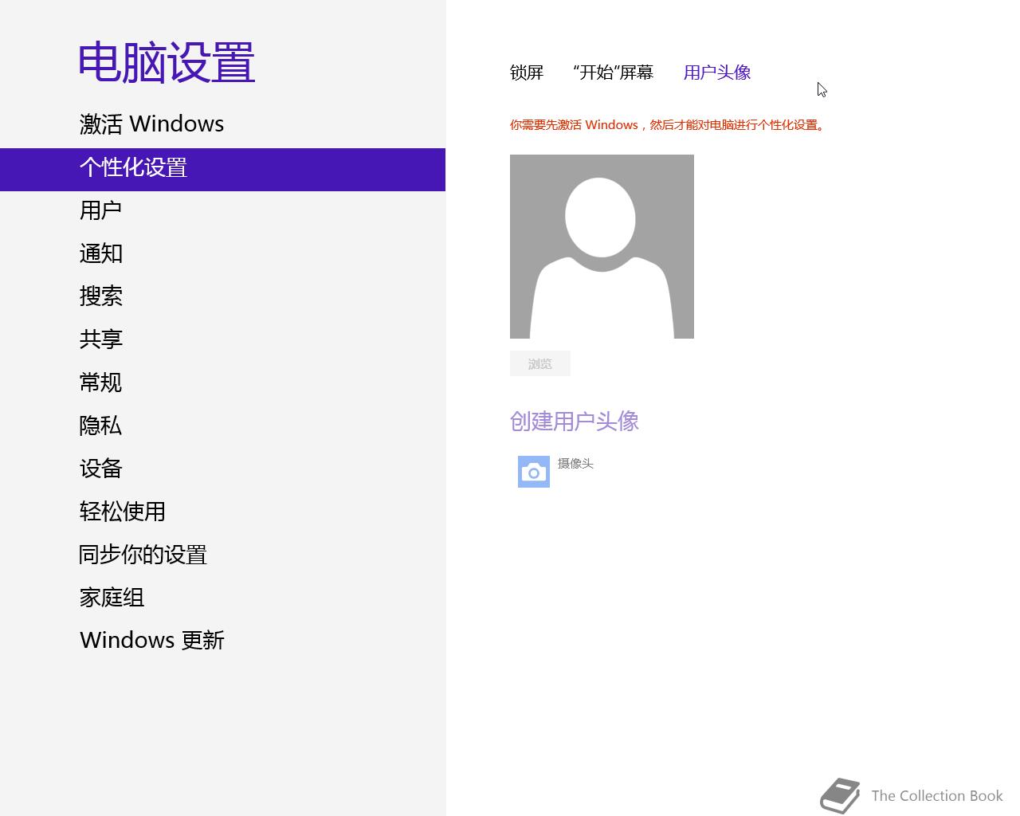Click the 创建用户头像 heading
The image size is (1020, 816).
(x=575, y=421)
